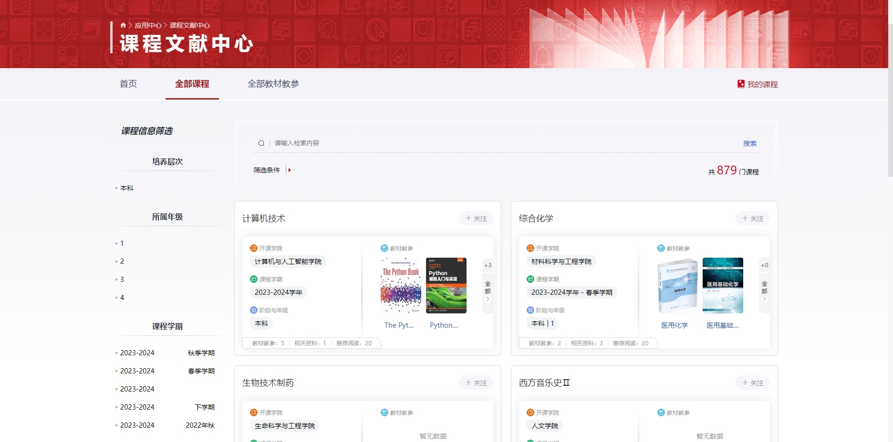
Task: Follow the 计算机技术 course
Action: (476, 219)
